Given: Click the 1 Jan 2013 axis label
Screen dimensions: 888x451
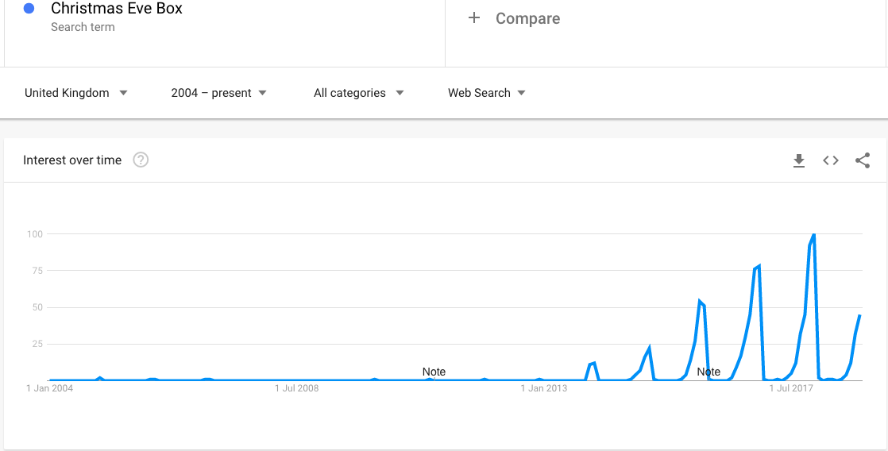Looking at the screenshot, I should tap(543, 388).
